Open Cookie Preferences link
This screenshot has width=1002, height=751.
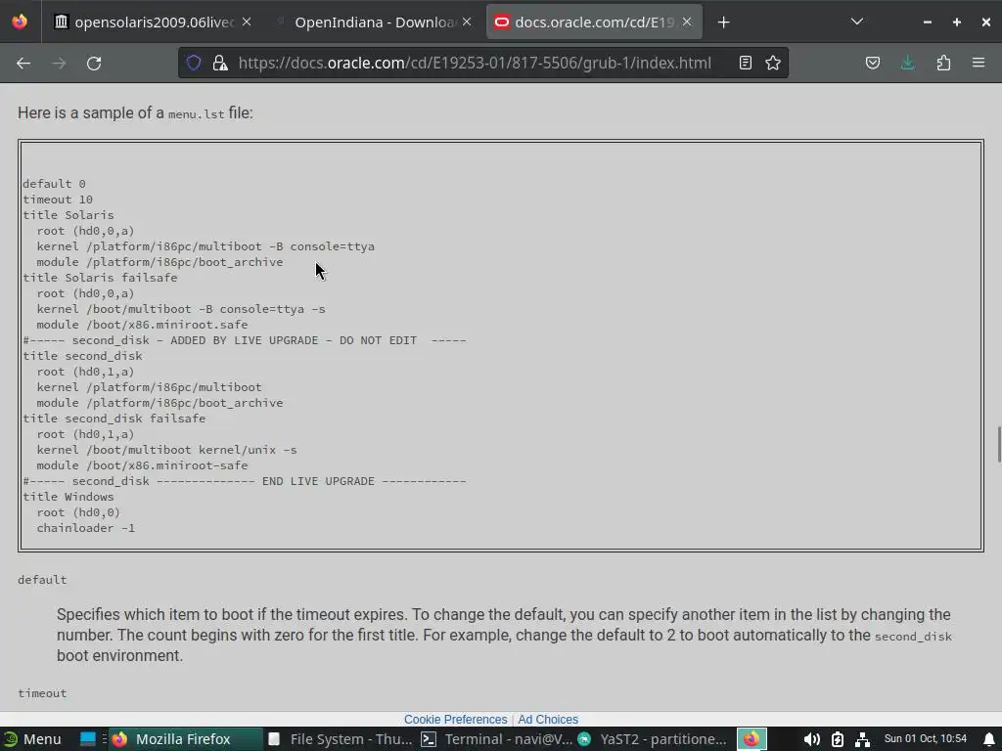click(455, 719)
